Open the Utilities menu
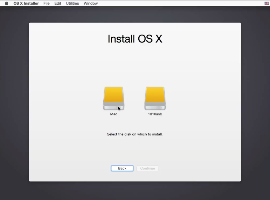Viewport: 270px width, 200px height. [72, 3]
